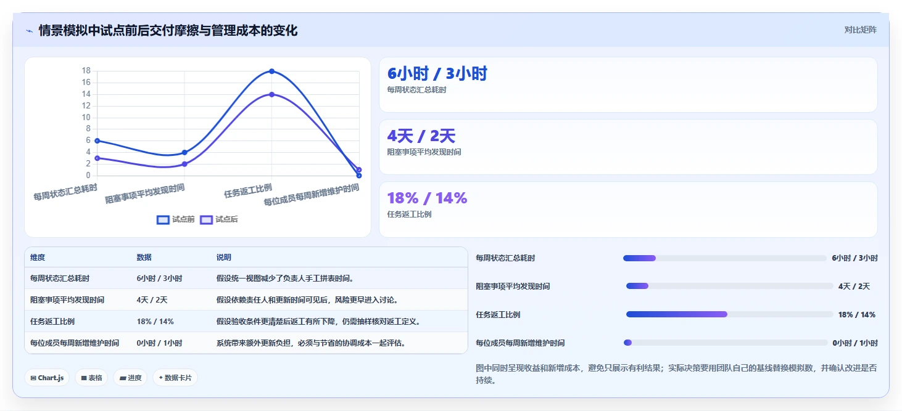Click the 表格 chip icon
902x411 pixels.
(x=83, y=378)
